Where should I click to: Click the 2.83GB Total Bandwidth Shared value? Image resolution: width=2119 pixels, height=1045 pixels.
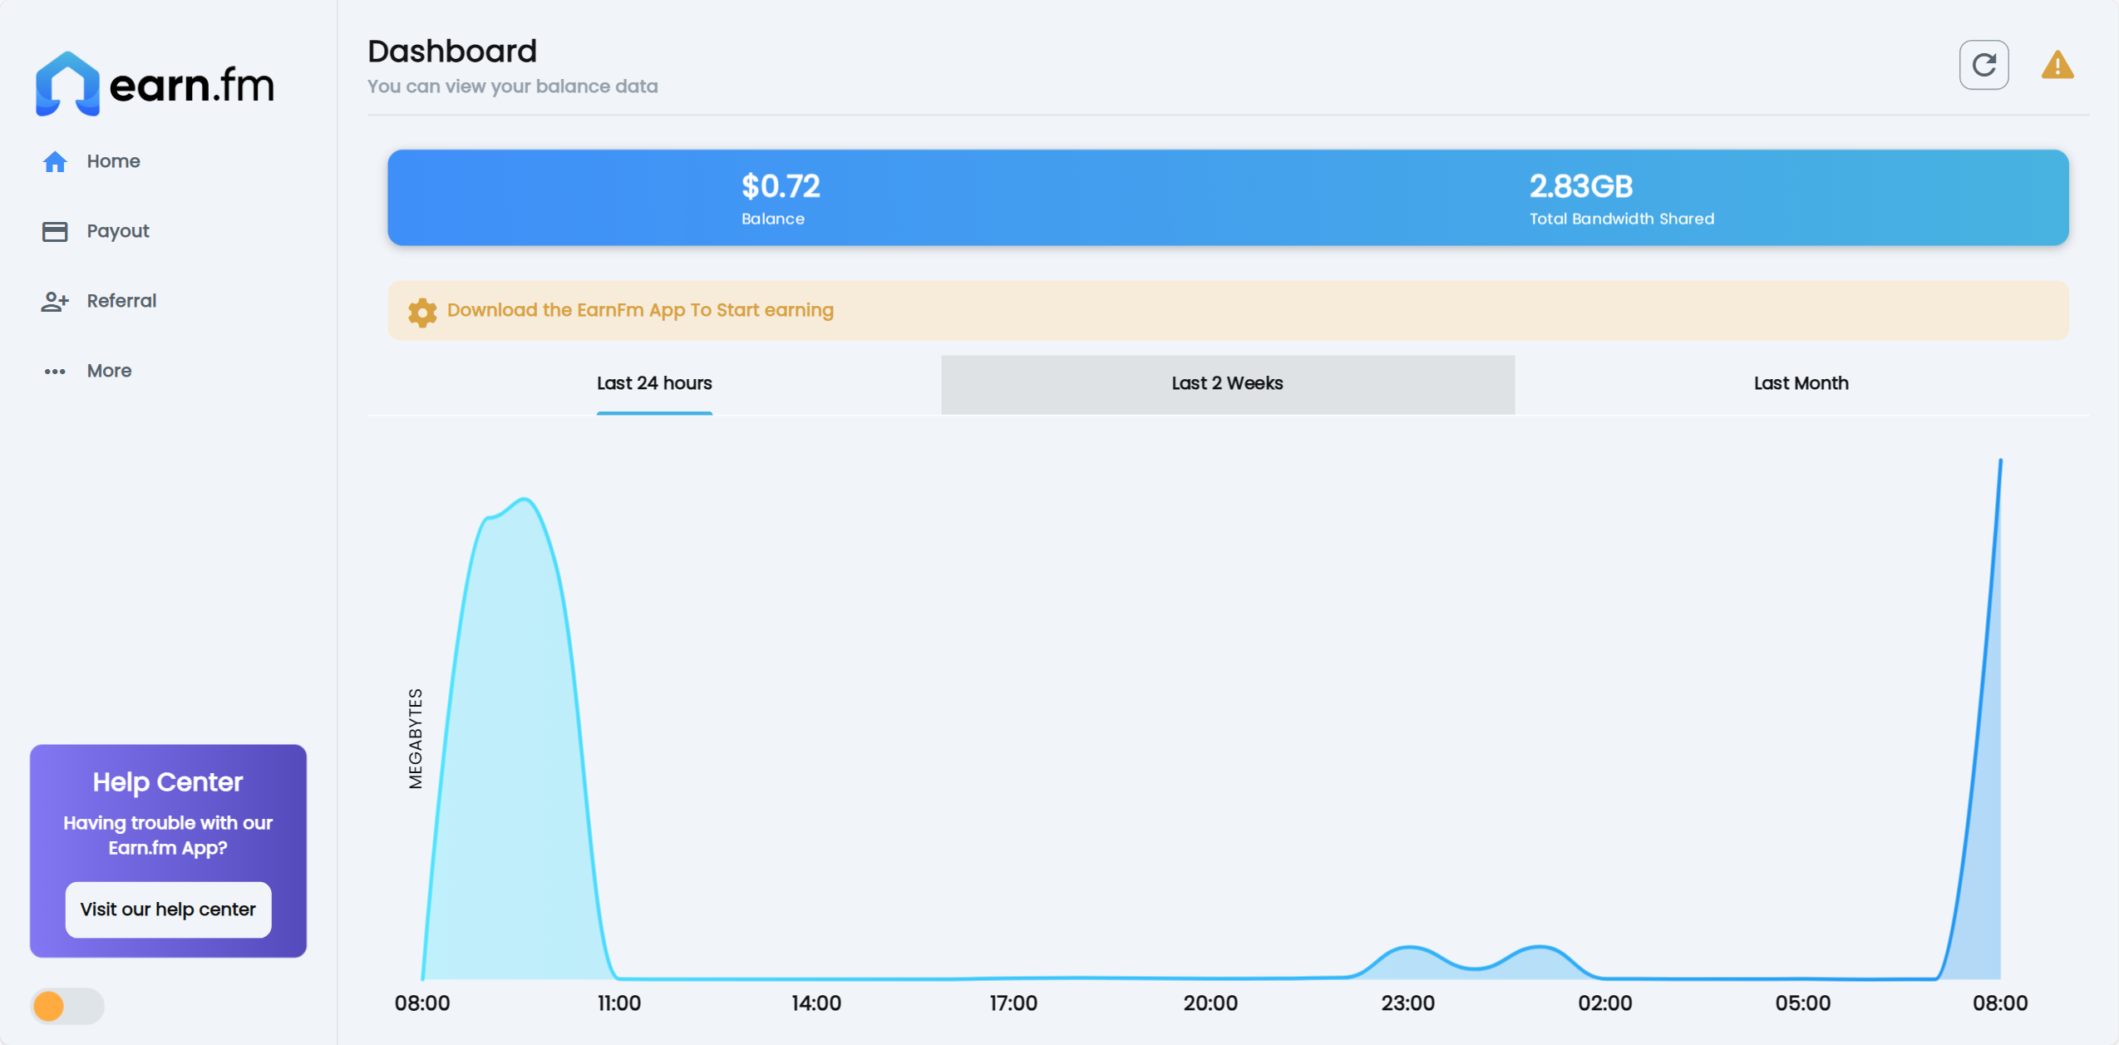[x=1580, y=187]
